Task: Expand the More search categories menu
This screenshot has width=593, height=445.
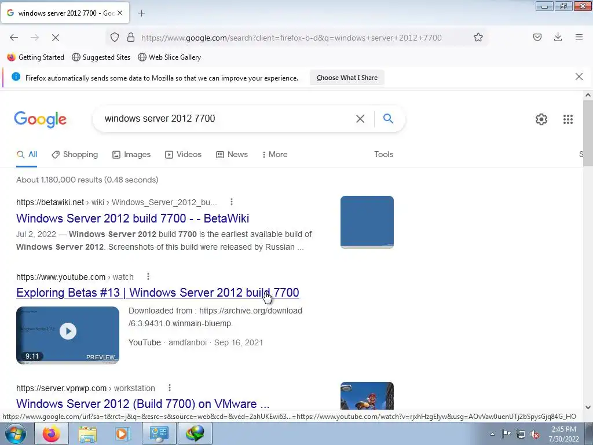Action: click(x=275, y=154)
